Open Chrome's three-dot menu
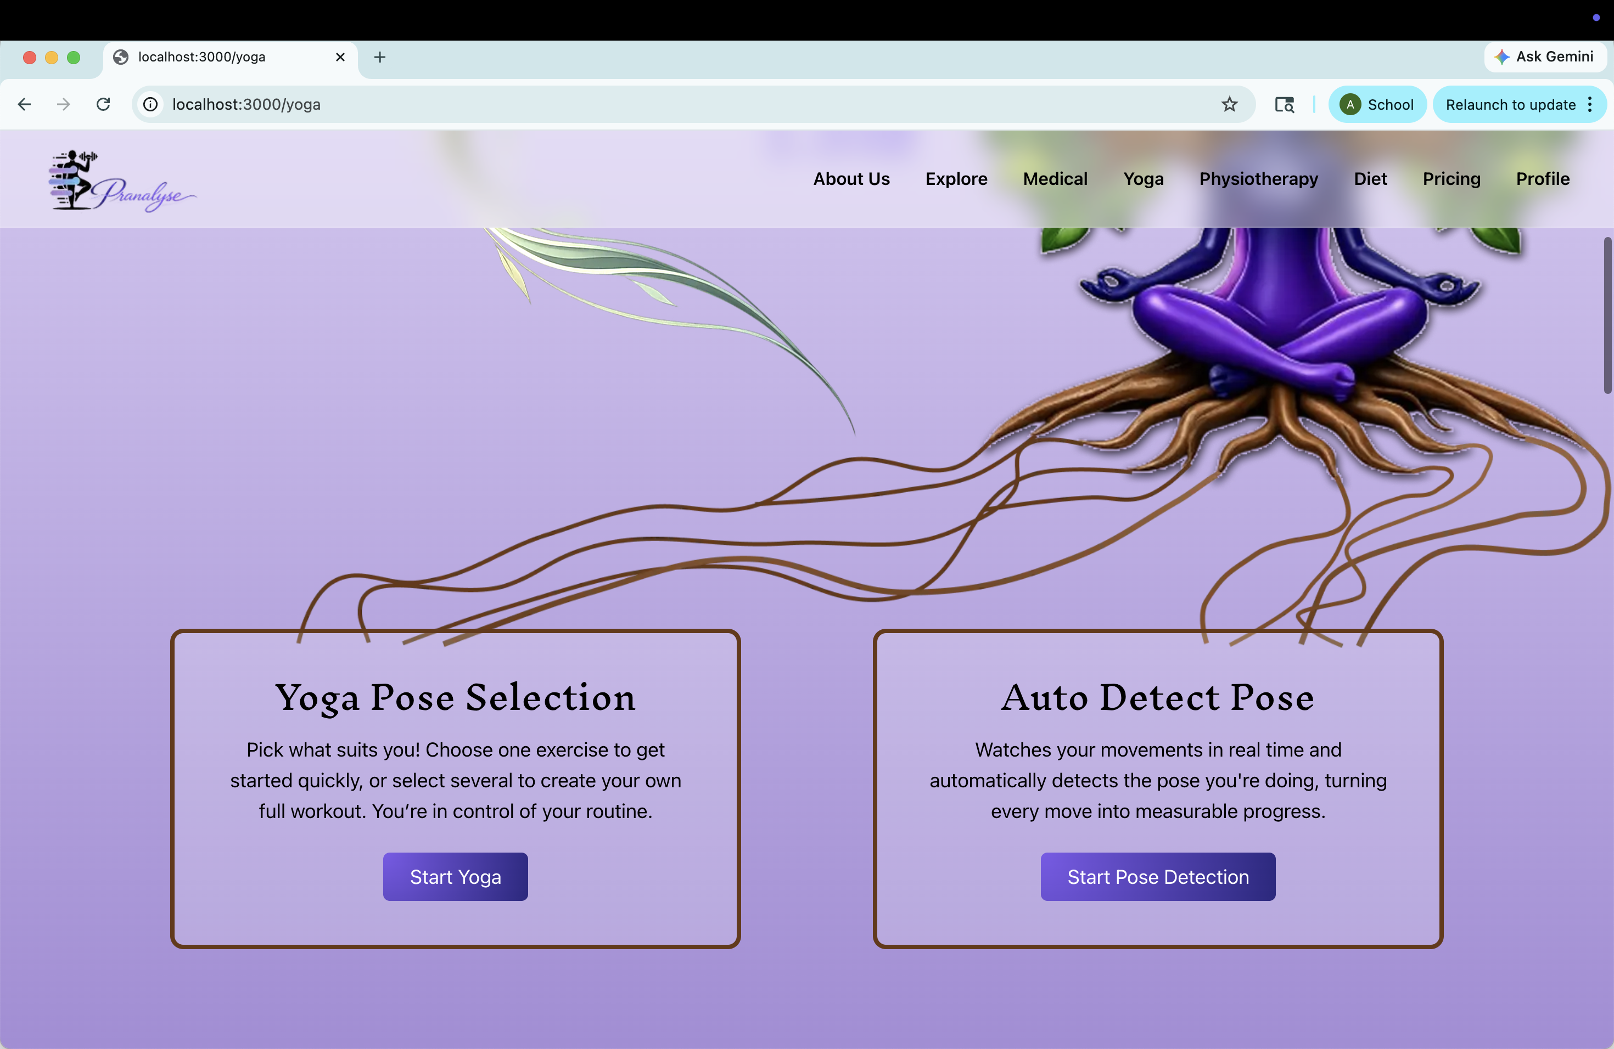 (1590, 104)
